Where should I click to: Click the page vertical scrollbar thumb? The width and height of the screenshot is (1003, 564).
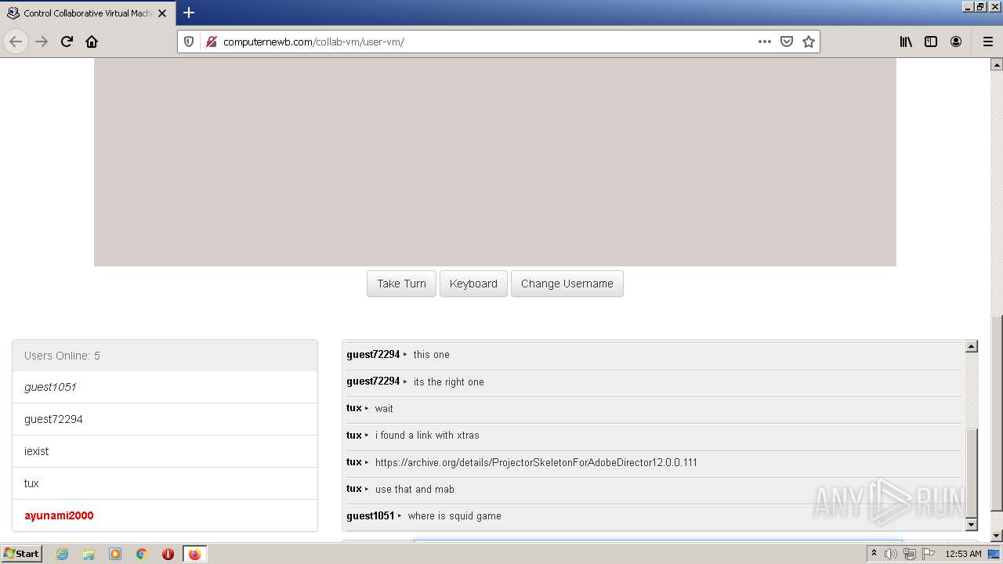[997, 413]
